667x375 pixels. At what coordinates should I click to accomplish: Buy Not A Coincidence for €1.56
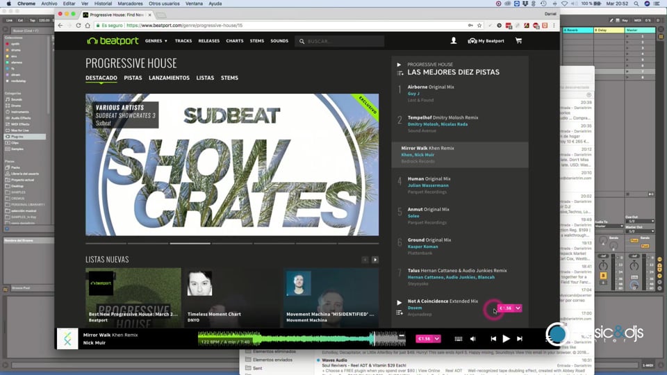click(506, 308)
